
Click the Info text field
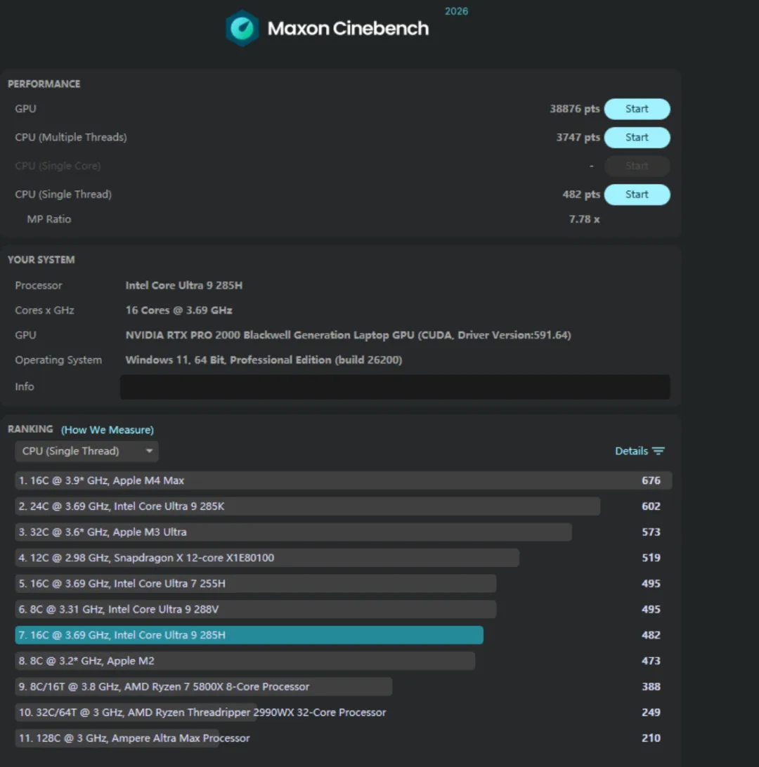click(x=394, y=387)
